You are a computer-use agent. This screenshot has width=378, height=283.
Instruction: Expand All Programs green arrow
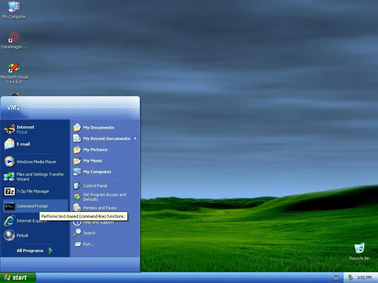coord(50,251)
